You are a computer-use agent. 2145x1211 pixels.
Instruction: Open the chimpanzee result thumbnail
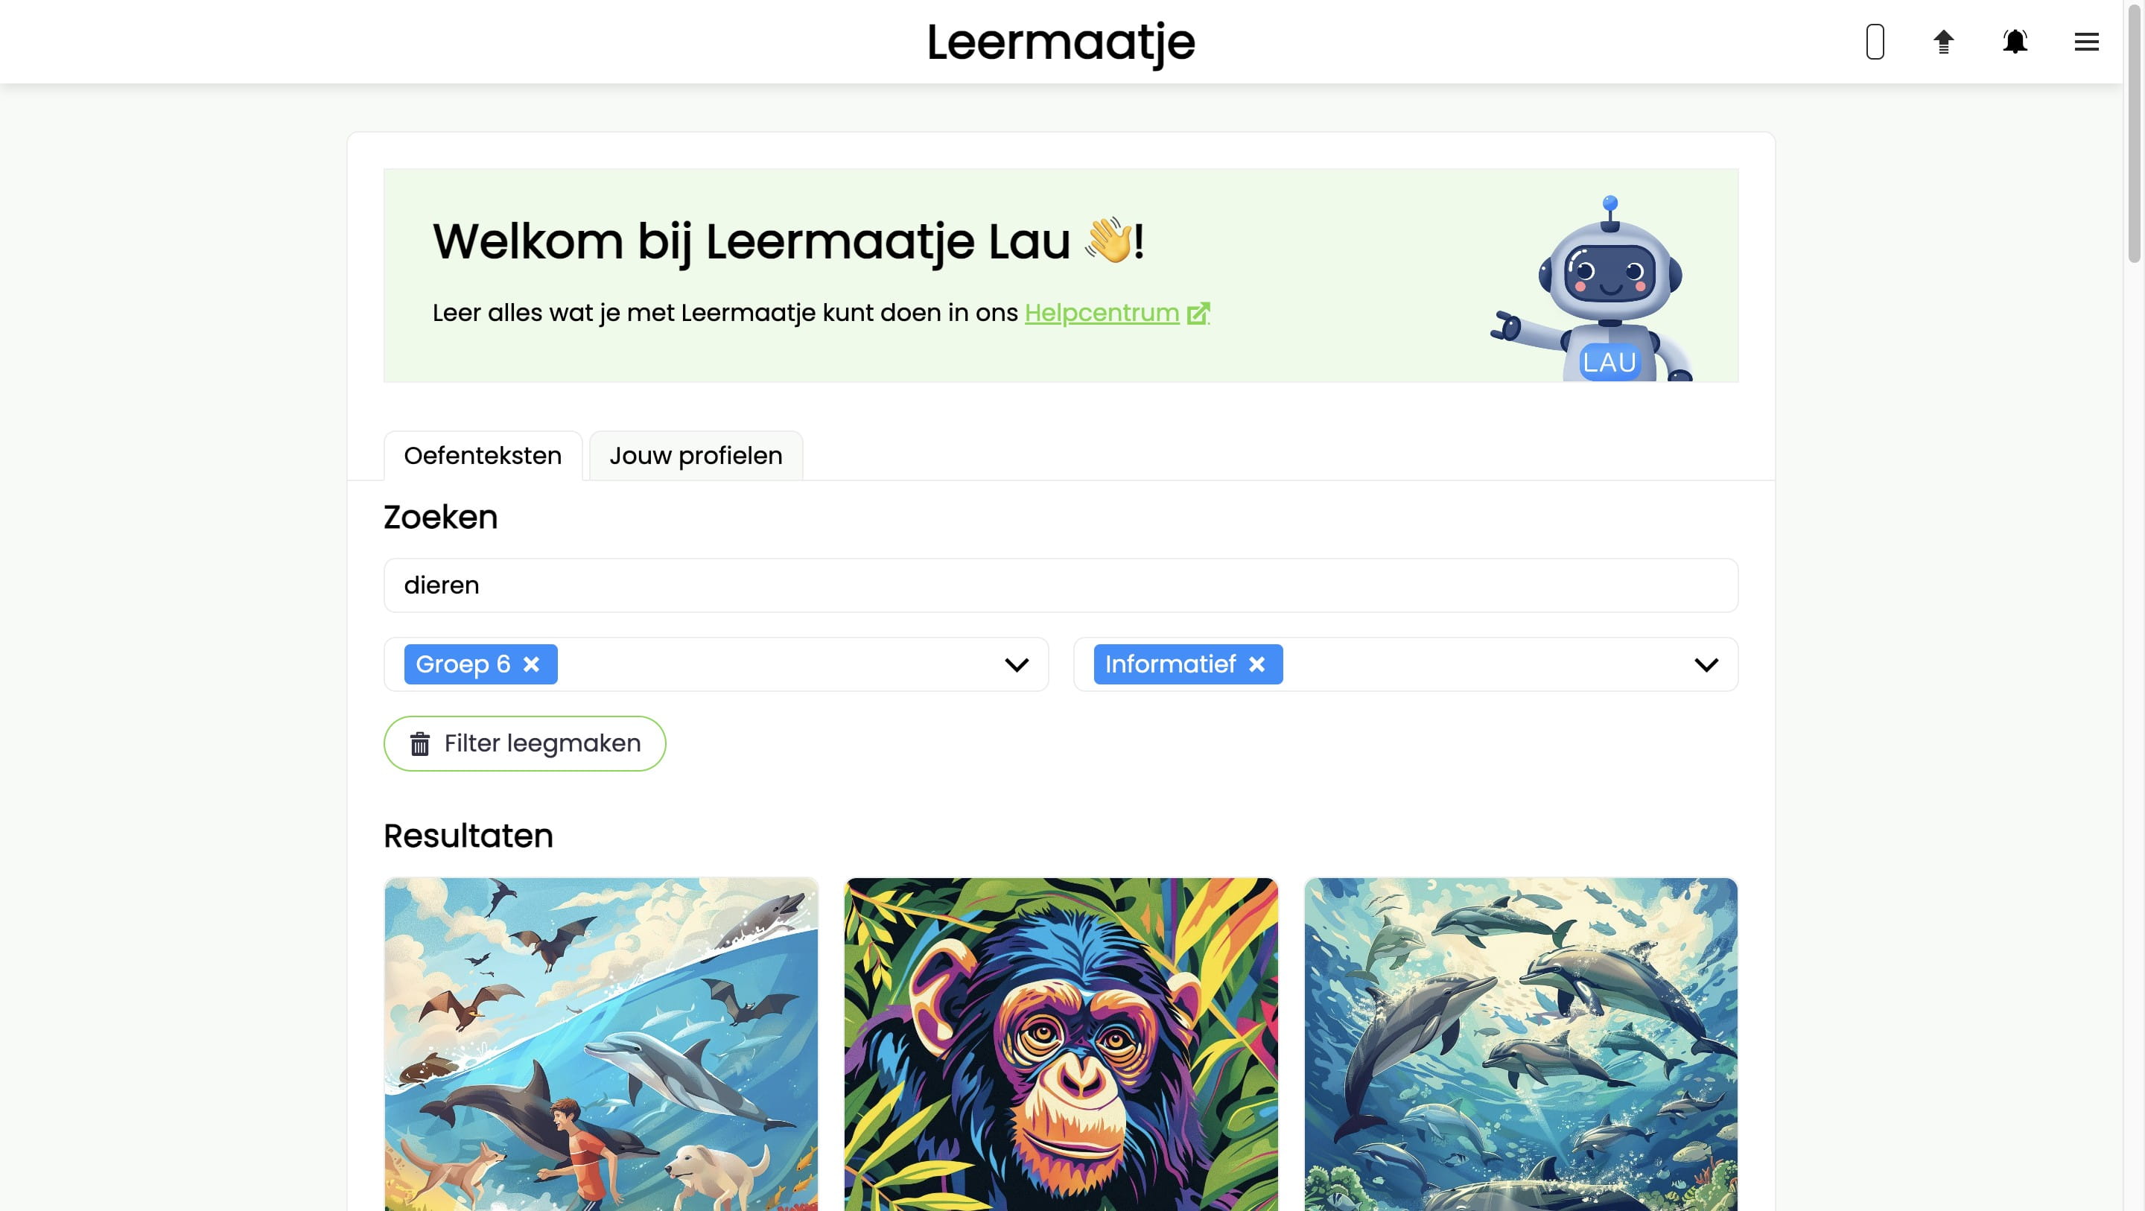coord(1061,1044)
